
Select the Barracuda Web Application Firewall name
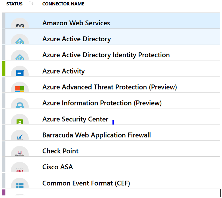pyautogui.click(x=96, y=135)
